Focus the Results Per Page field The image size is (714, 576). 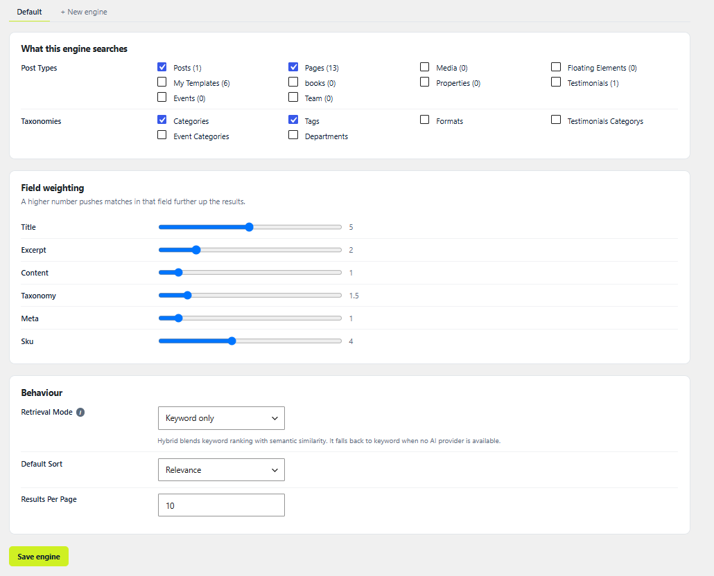(221, 505)
